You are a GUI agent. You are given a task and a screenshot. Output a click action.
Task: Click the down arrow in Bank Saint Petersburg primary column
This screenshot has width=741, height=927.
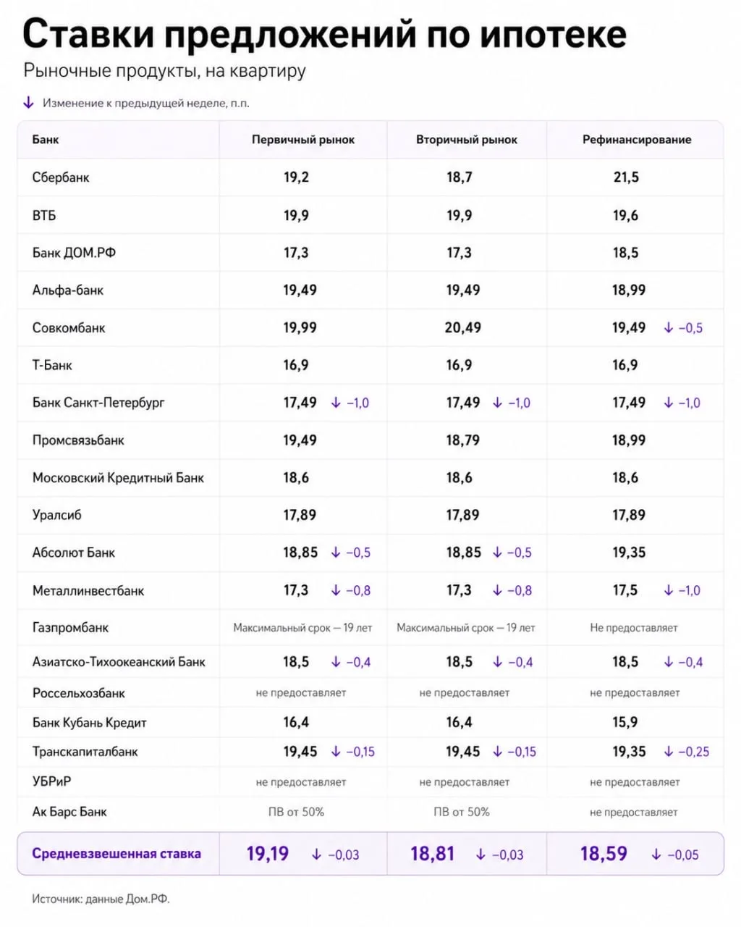click(x=336, y=403)
